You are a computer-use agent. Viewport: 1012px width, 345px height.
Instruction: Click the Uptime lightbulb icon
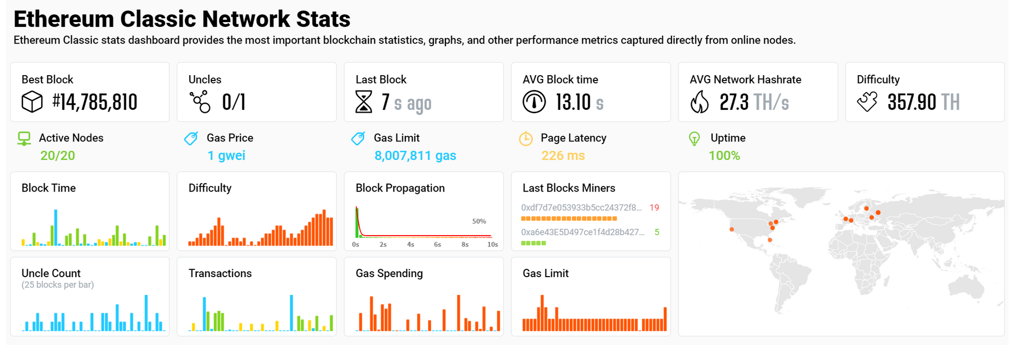[694, 138]
